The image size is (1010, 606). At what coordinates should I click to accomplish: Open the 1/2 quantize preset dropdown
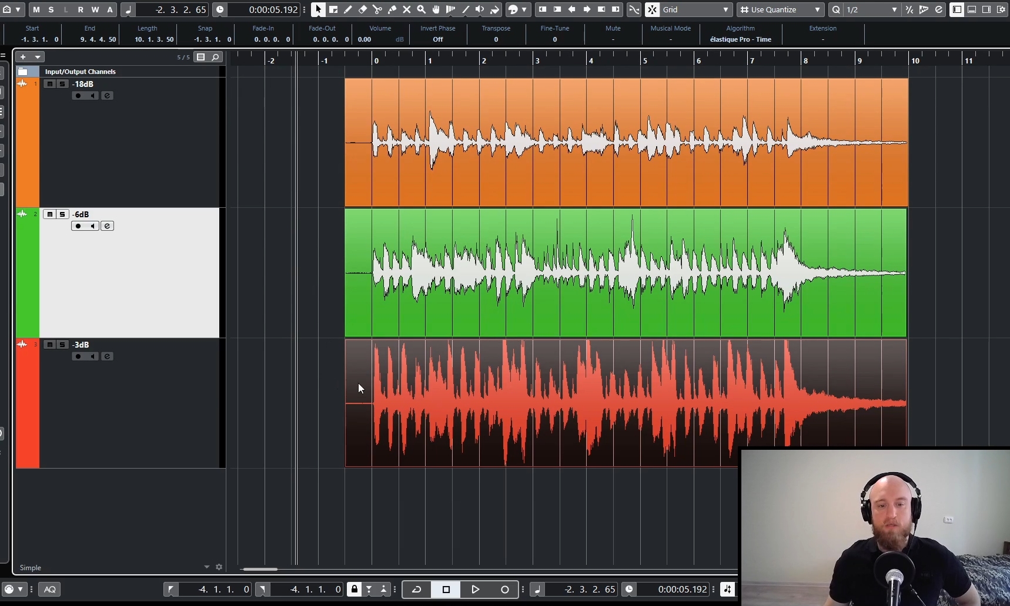tap(872, 9)
